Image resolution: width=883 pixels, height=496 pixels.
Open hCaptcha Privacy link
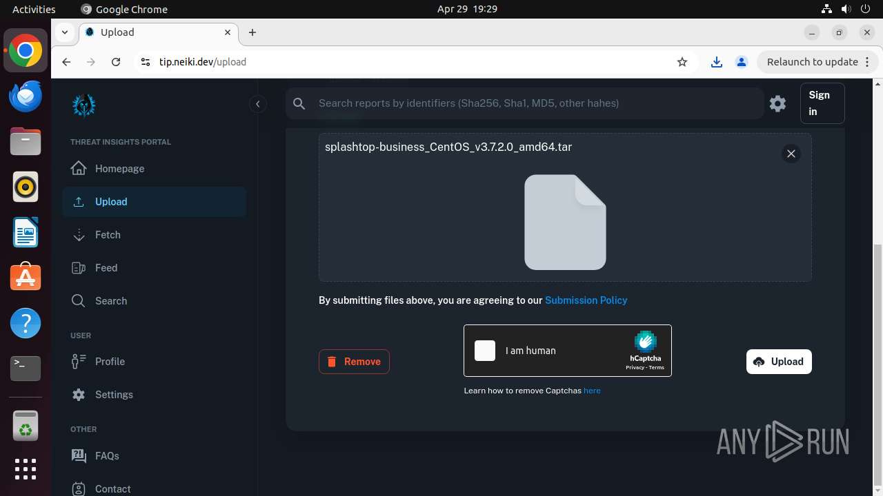coord(635,368)
